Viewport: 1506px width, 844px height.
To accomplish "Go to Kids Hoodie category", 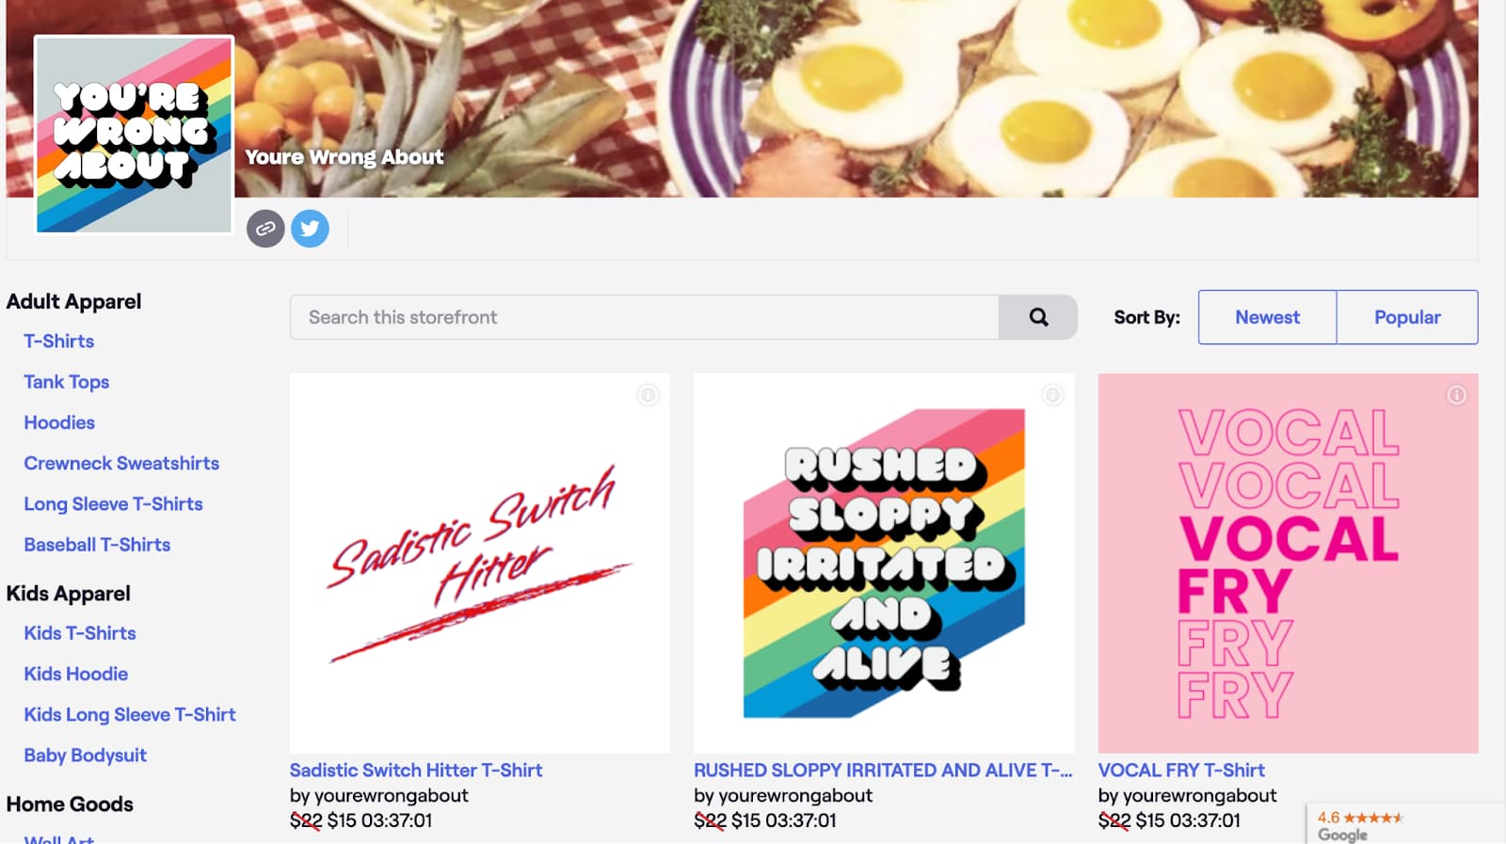I will 76,674.
